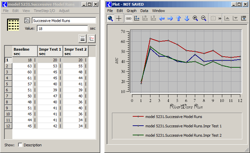
Task: Select row header 1 in the table
Action: point(8,60)
